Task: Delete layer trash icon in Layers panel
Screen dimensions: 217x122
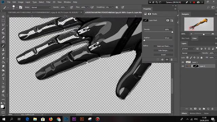Action: coord(213,109)
